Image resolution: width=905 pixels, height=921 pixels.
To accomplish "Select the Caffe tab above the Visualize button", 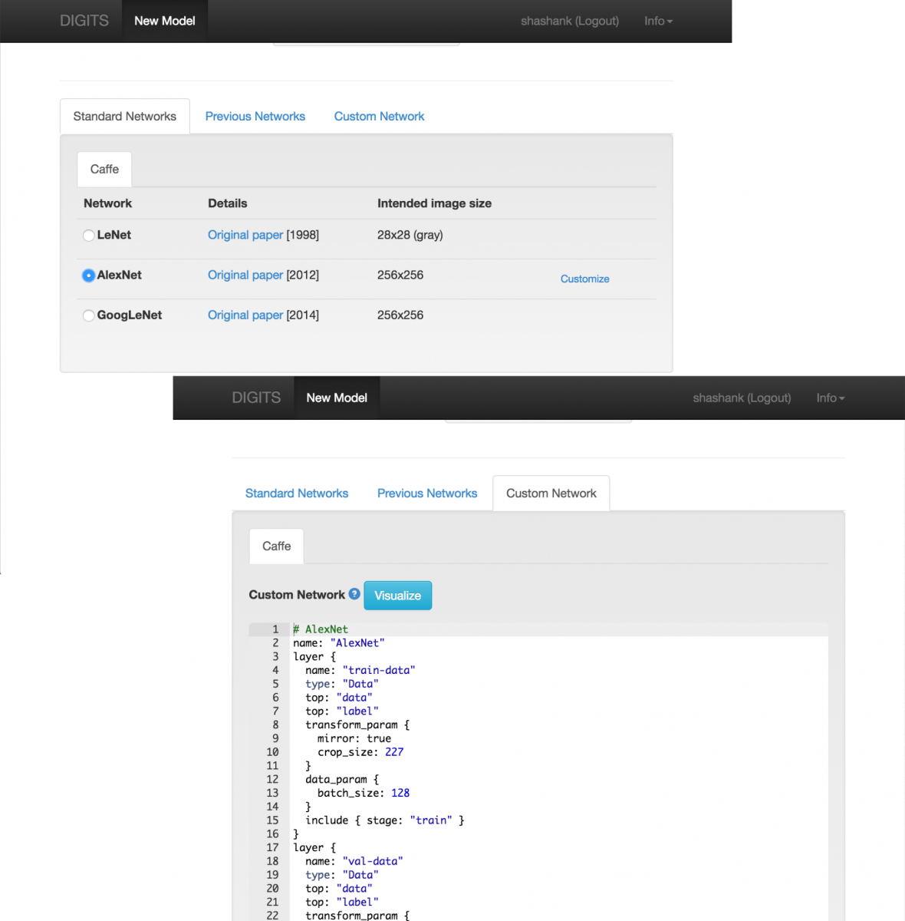I will pyautogui.click(x=276, y=546).
